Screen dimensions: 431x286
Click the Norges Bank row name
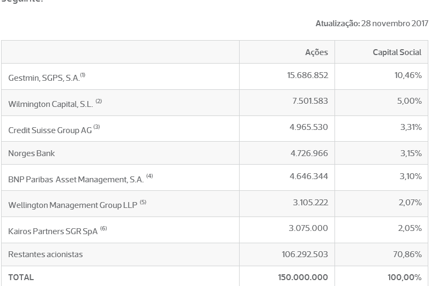(31, 153)
